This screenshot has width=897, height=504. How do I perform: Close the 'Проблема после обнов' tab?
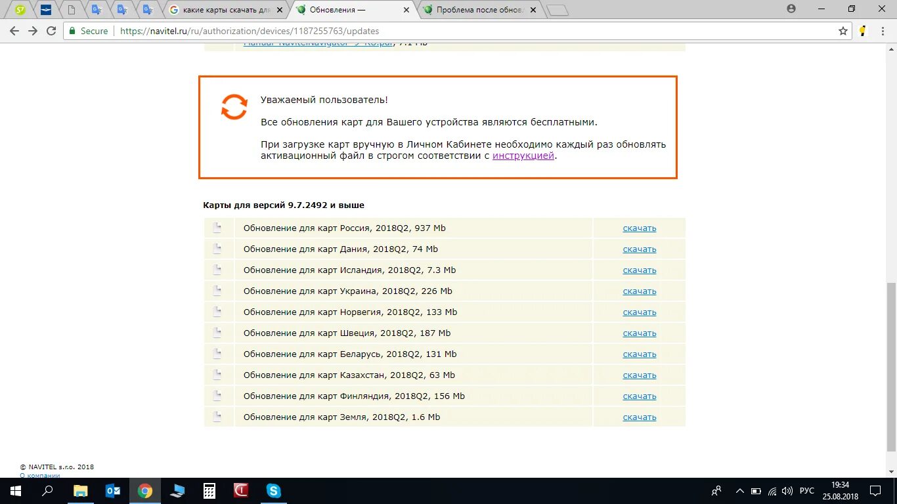coord(533,10)
